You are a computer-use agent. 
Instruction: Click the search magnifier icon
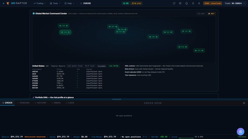point(81,3)
